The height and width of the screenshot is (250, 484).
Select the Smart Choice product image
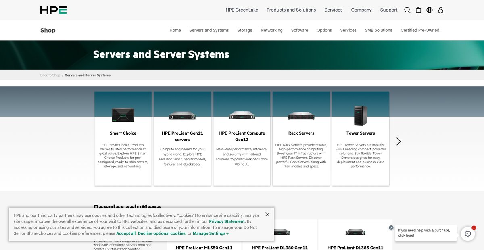click(123, 116)
